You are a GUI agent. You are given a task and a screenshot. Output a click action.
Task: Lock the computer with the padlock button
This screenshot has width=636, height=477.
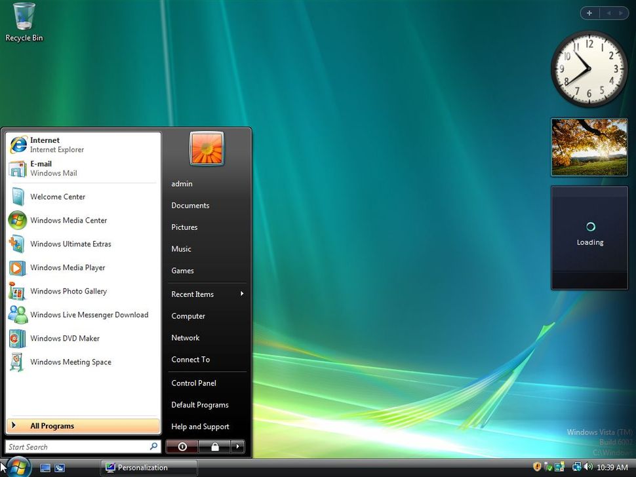click(x=214, y=447)
